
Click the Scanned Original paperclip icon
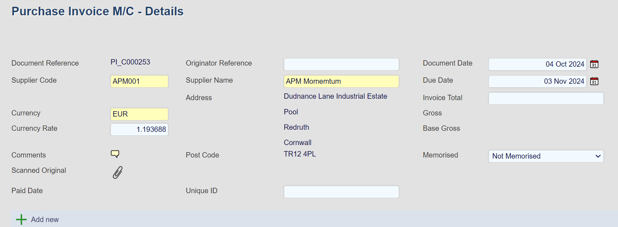point(118,172)
